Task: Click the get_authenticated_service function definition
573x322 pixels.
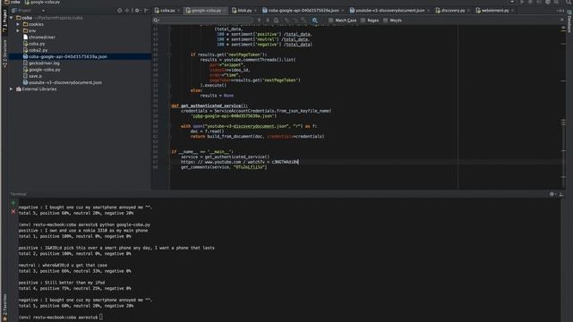Action: tap(210, 106)
